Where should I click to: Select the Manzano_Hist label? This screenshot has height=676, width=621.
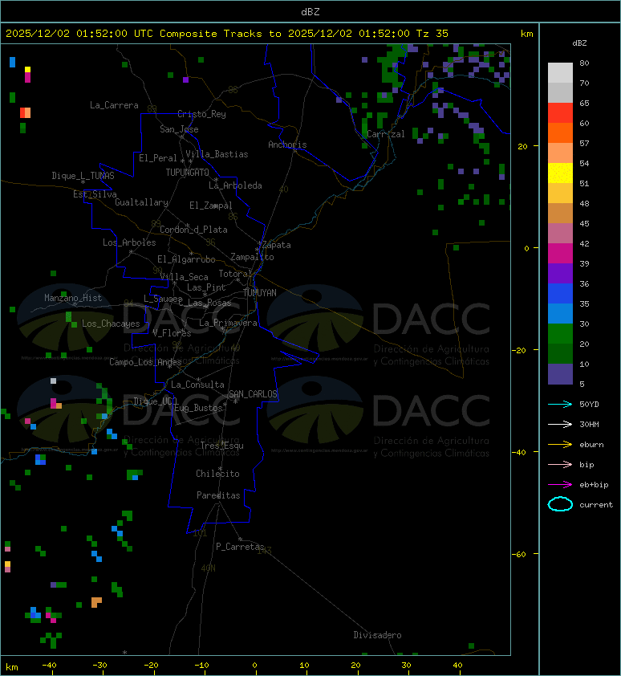[x=73, y=298]
